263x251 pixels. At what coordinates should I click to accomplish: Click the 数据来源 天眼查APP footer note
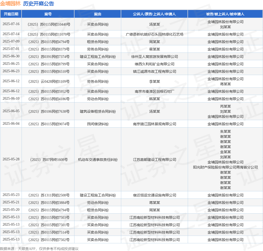(x=39, y=249)
